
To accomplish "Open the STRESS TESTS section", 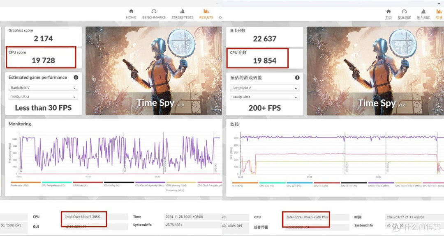I will [182, 14].
